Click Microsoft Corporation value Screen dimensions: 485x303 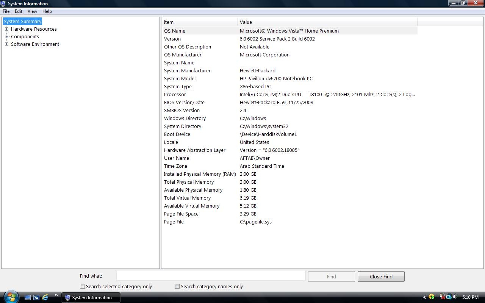264,55
